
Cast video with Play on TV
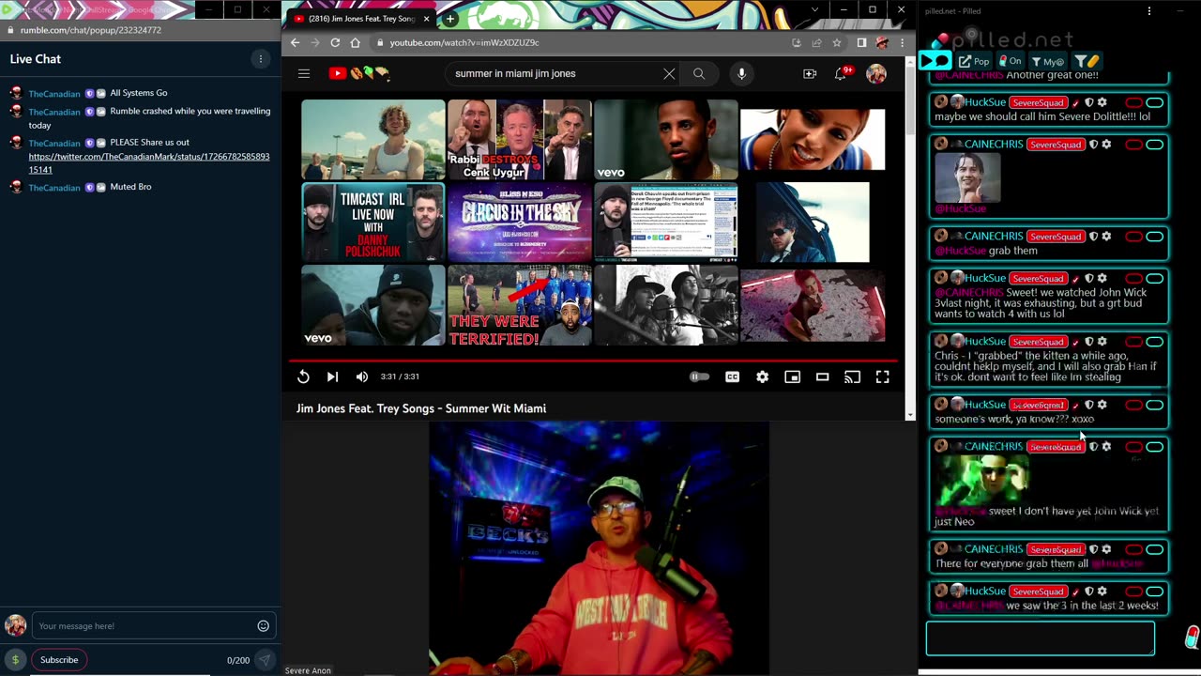[852, 376]
